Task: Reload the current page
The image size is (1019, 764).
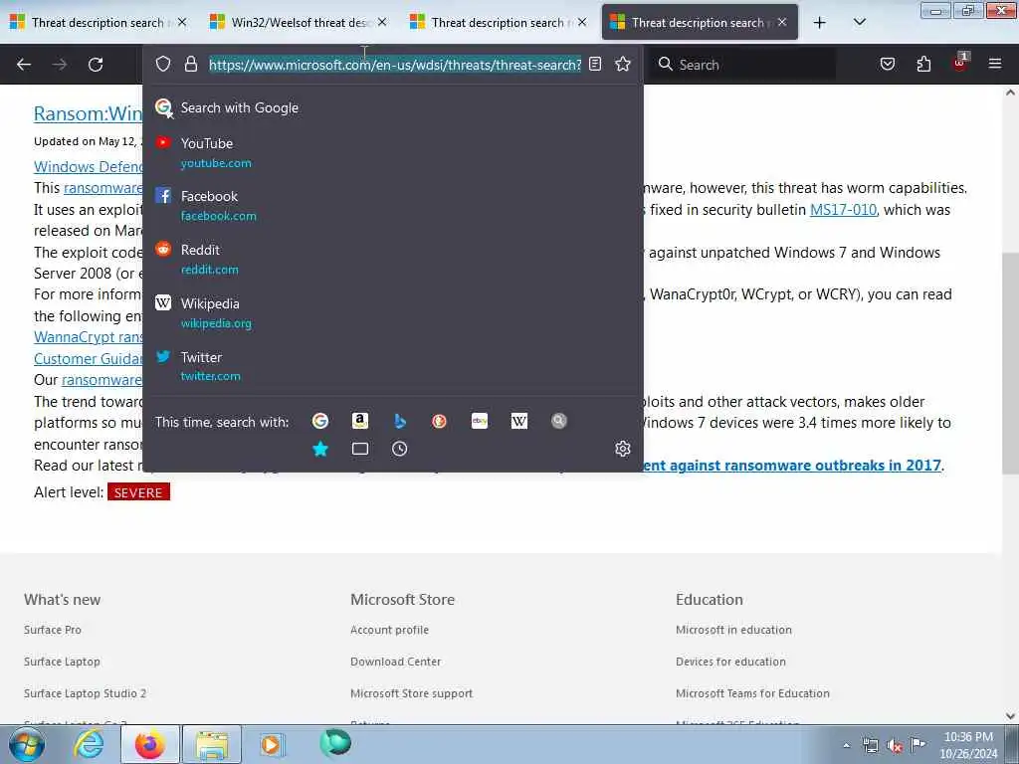Action: 96,65
